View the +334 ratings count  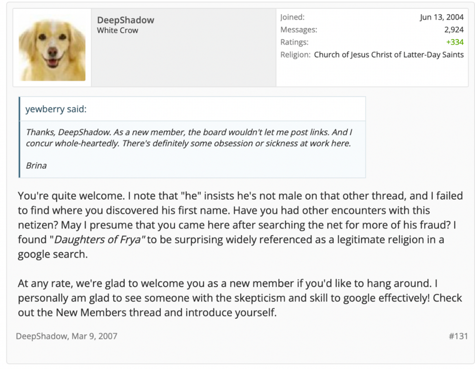455,42
